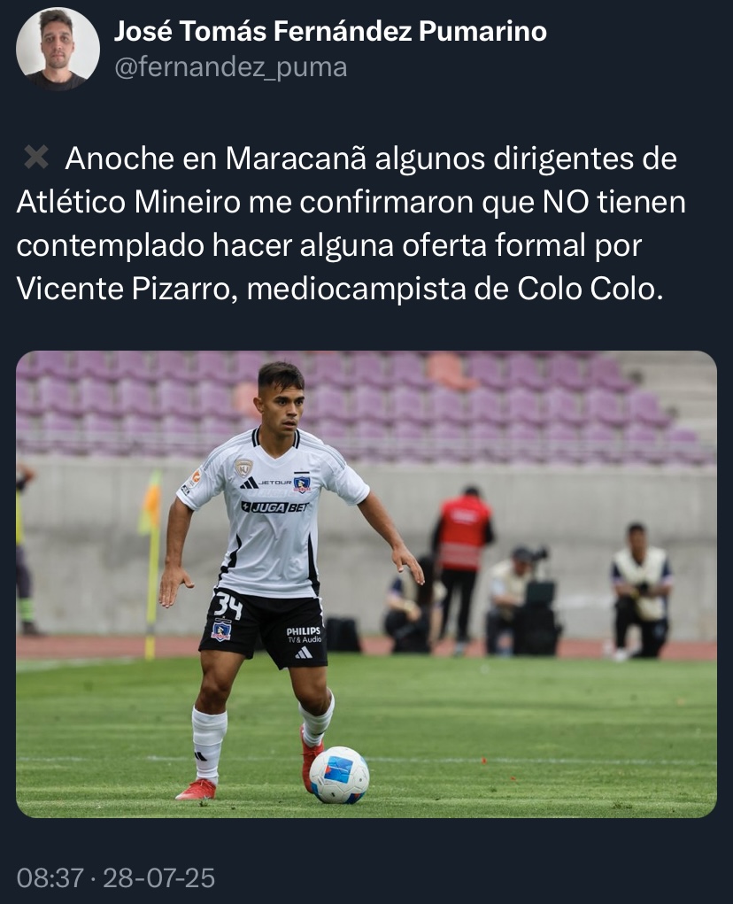
Task: Click the gray cross mark emoji
Action: tap(35, 158)
